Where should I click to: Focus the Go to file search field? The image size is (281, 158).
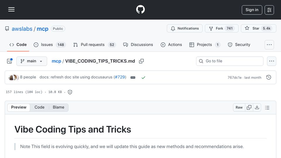[x=230, y=61]
